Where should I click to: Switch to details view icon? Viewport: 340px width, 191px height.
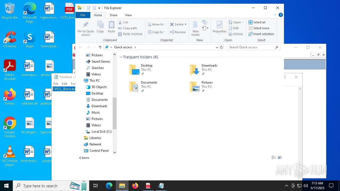274,158
